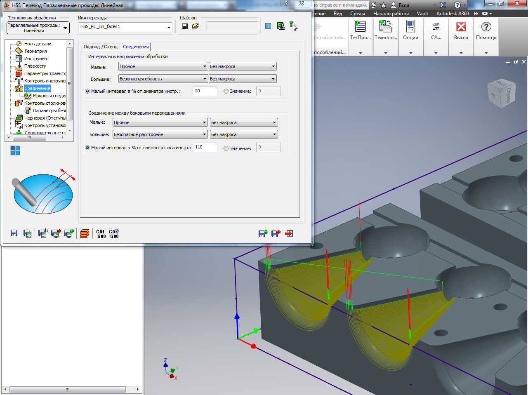Viewport: 528px width, 395px height.
Task: Open Контроль столкновений icon
Action: [x=19, y=103]
